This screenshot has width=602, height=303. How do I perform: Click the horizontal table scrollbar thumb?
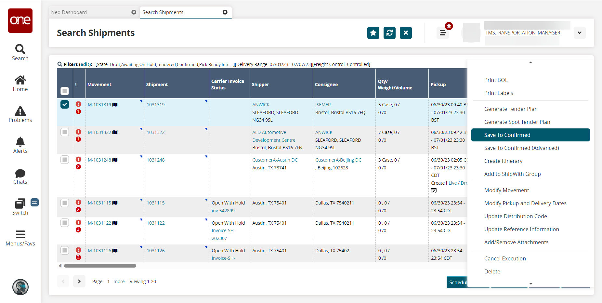[x=100, y=266]
